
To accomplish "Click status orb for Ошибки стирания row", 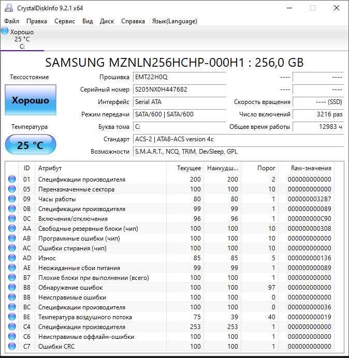I will (x=12, y=248).
